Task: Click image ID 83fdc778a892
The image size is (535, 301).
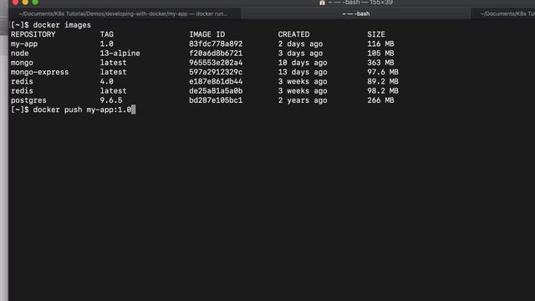Action: click(216, 44)
